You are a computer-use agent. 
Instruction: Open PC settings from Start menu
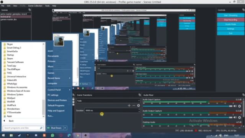[53, 95]
